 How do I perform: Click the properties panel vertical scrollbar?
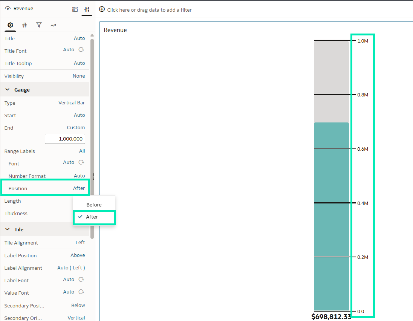tap(92, 113)
